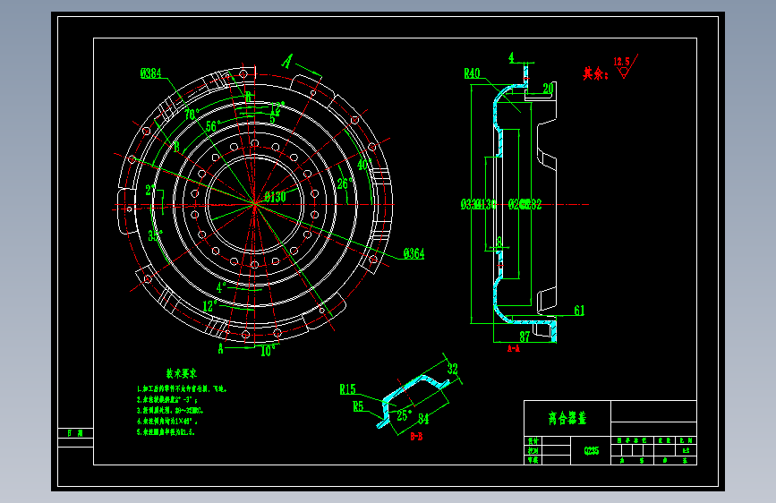Click the 26° angle annotation
Screen dimensions: 776x503
(x=345, y=183)
